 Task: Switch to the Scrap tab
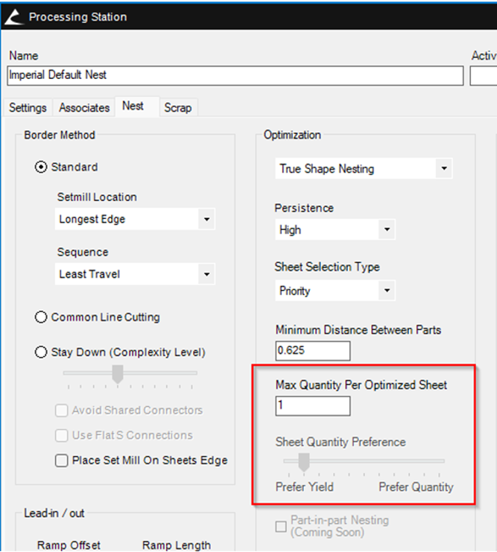tap(177, 108)
